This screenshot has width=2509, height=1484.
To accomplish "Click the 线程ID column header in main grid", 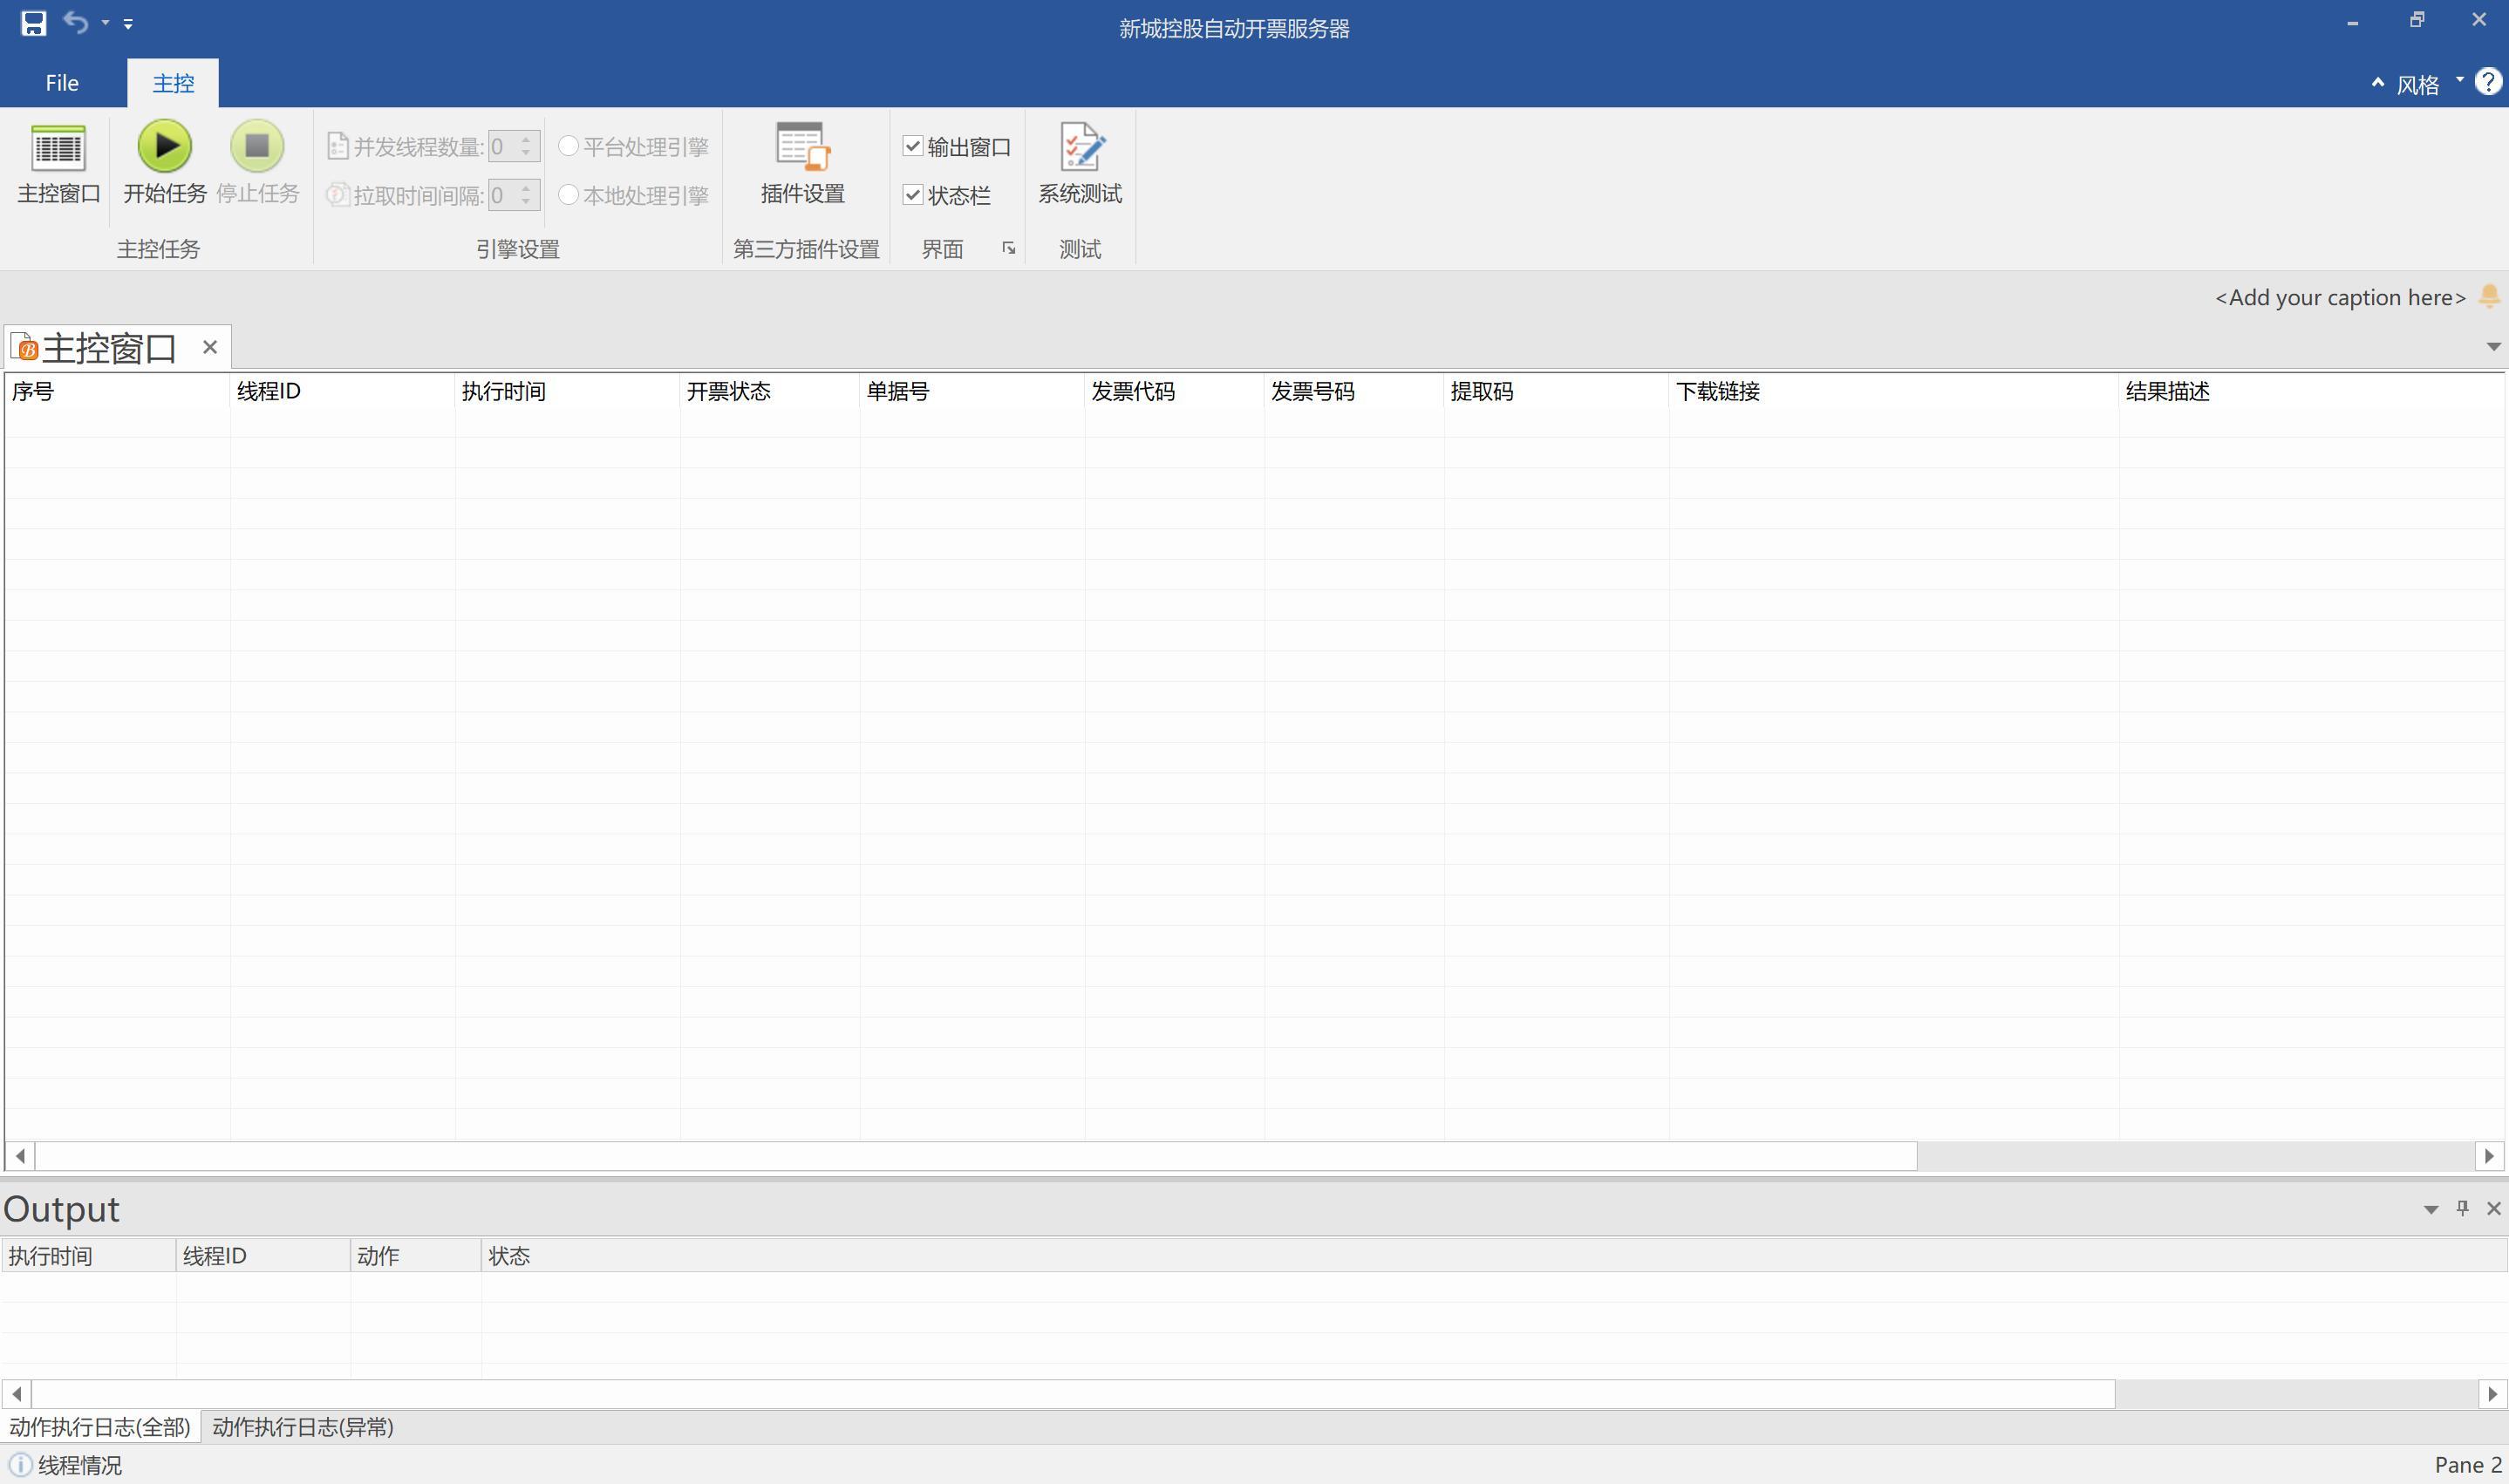I will point(342,391).
